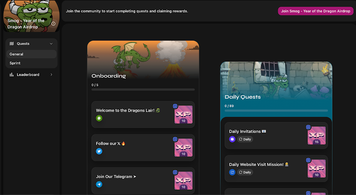The width and height of the screenshot is (356, 195).
Task: Collapse the Quests section chevron
Action: point(51,44)
